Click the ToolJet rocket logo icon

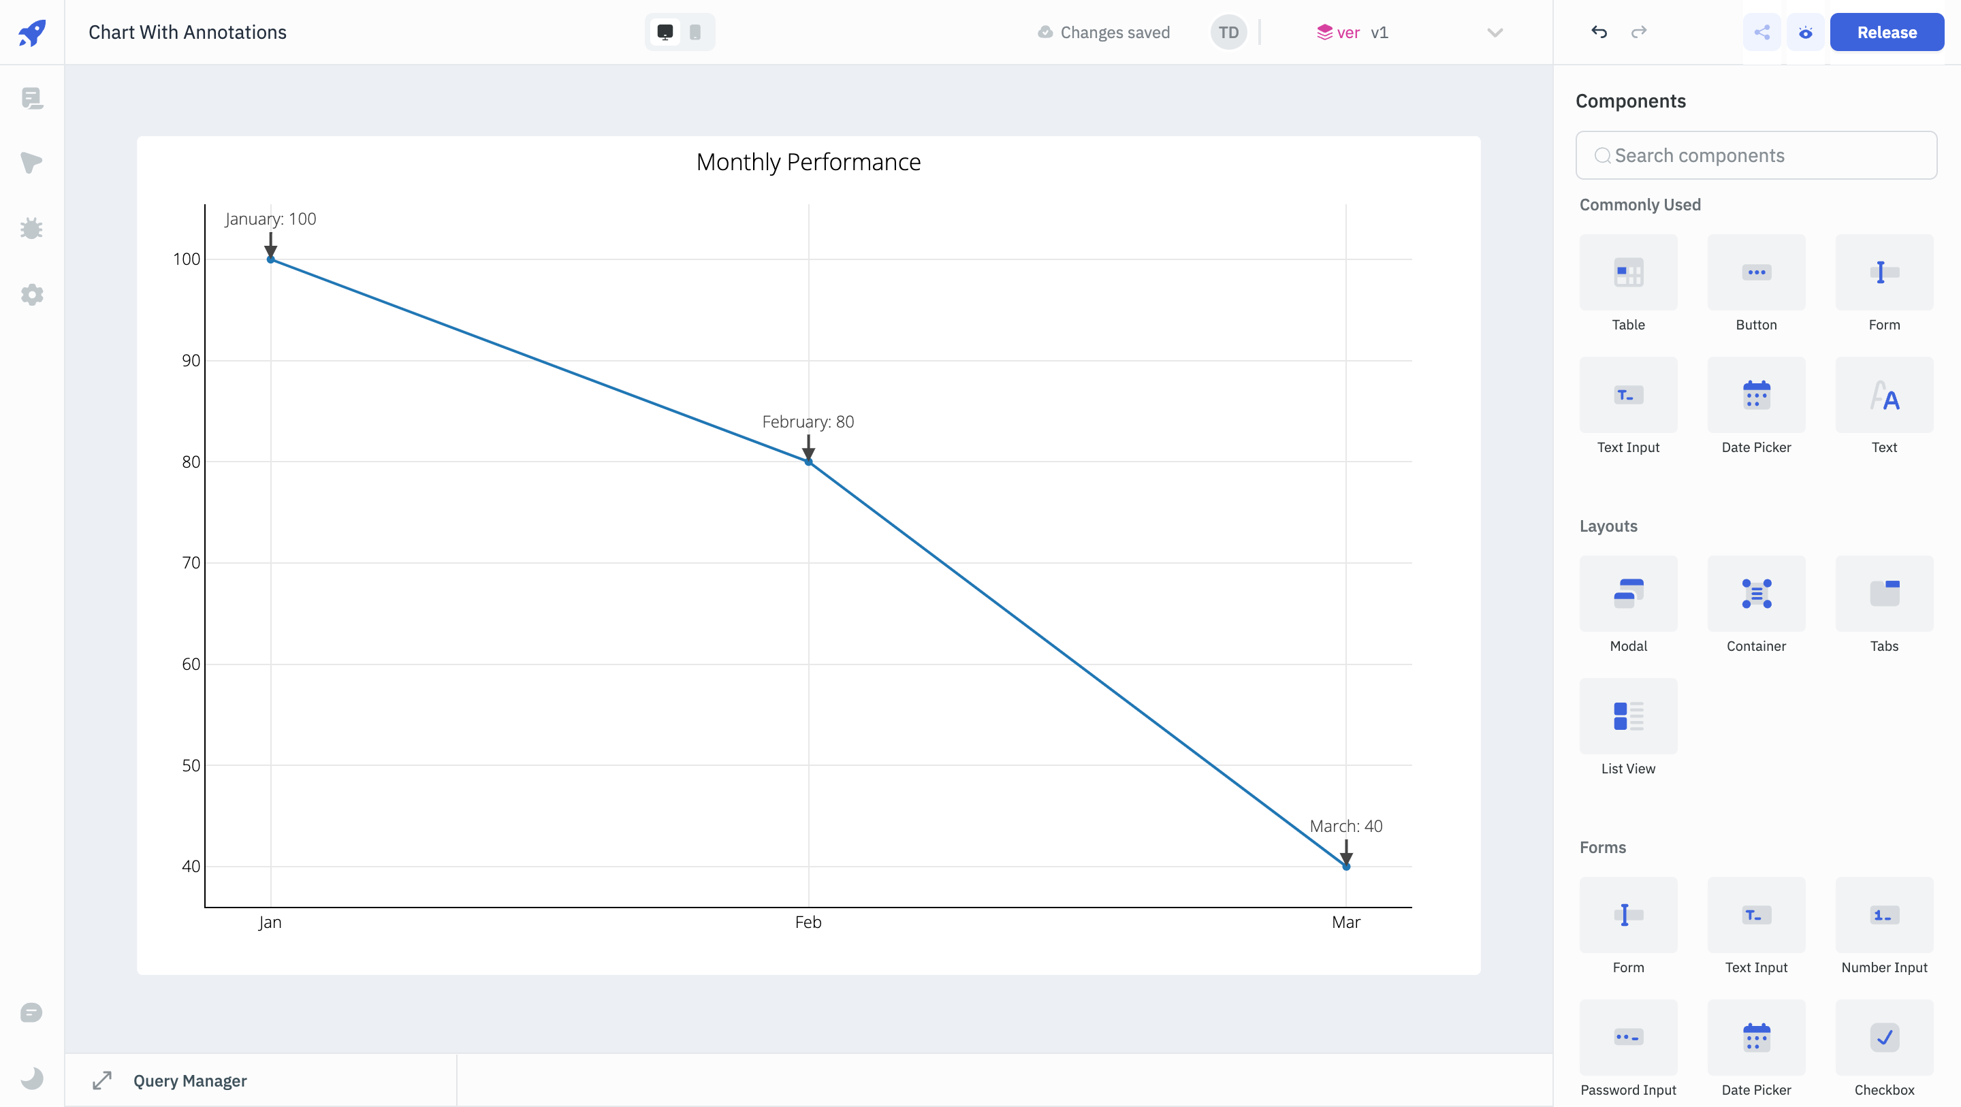point(32,32)
